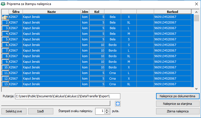Click the Putanja path input field
Viewport: 201px width, 118px height.
(x=68, y=96)
